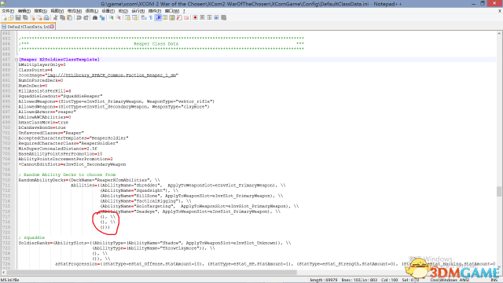Cut selection with the scissors icon
503x283 pixels.
pyautogui.click(x=55, y=18)
